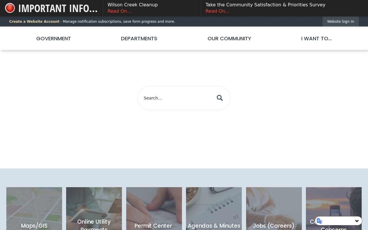The height and width of the screenshot is (230, 368).
Task: Open the Departments menu
Action: (139, 39)
